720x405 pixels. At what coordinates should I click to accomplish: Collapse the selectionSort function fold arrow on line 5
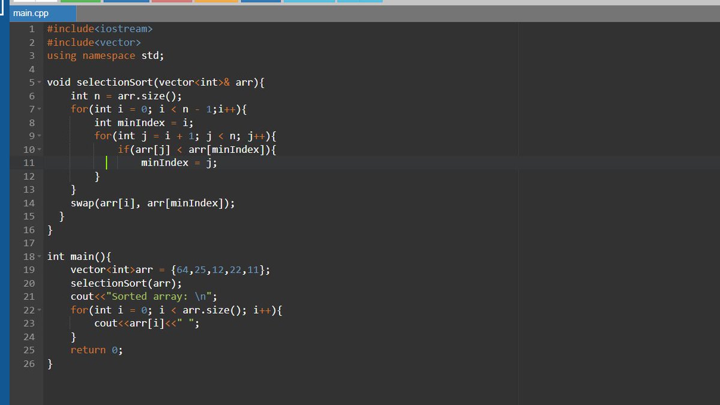[x=39, y=82]
